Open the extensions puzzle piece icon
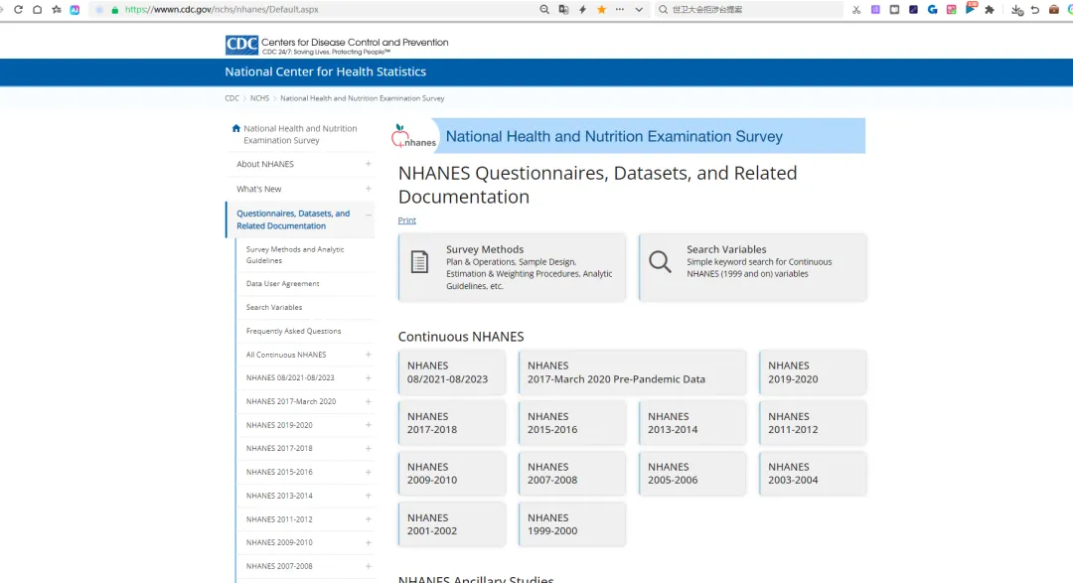The height and width of the screenshot is (583, 1073). click(x=990, y=10)
